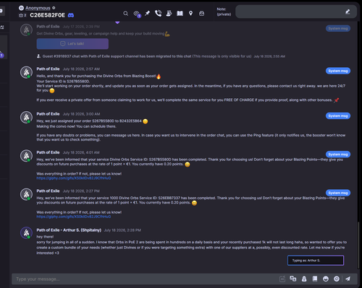The width and height of the screenshot is (362, 288).
Task: Pin this conversation using the pin icon
Action: point(147,13)
